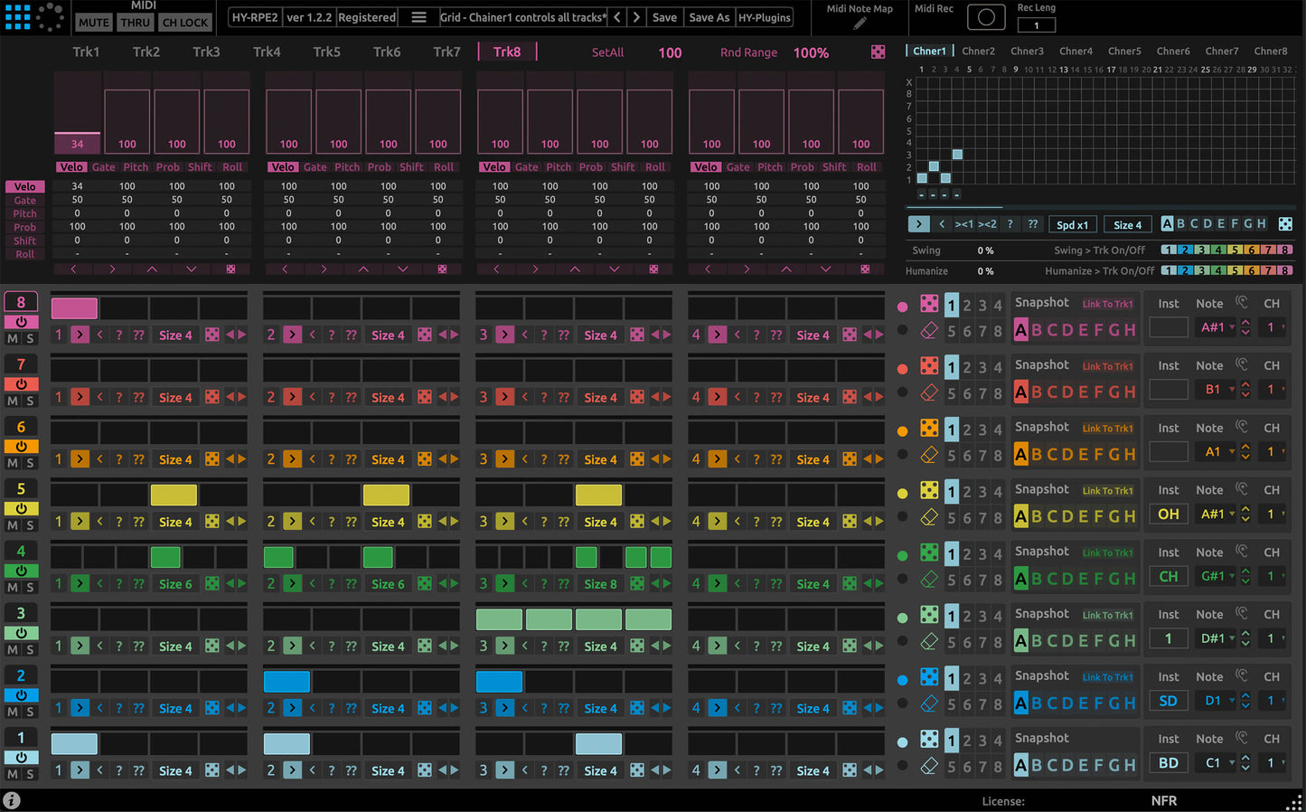Screen dimensions: 1306x812
Task: Click the velocity bar showing 34
Action: [x=77, y=144]
